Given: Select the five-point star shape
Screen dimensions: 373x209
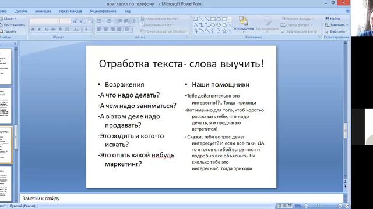Looking at the screenshot, I should (x=224, y=31).
